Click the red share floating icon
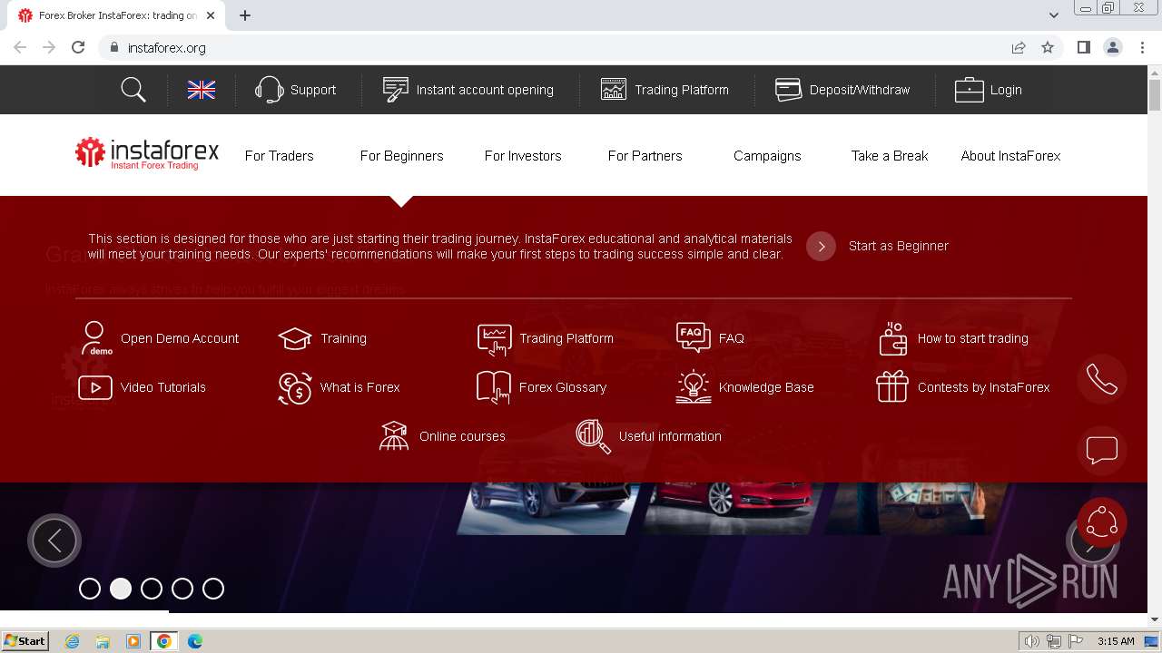1162x653 pixels. click(1102, 523)
